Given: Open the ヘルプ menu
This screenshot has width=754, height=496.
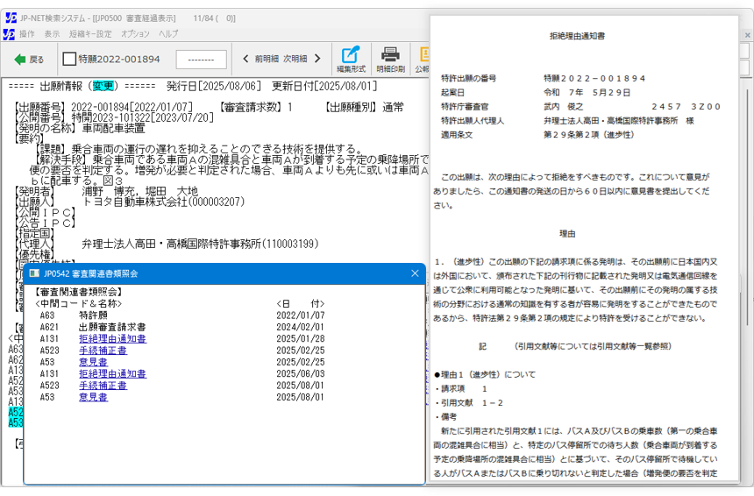Looking at the screenshot, I should [168, 33].
